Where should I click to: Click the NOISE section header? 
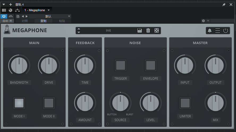tap(135, 43)
